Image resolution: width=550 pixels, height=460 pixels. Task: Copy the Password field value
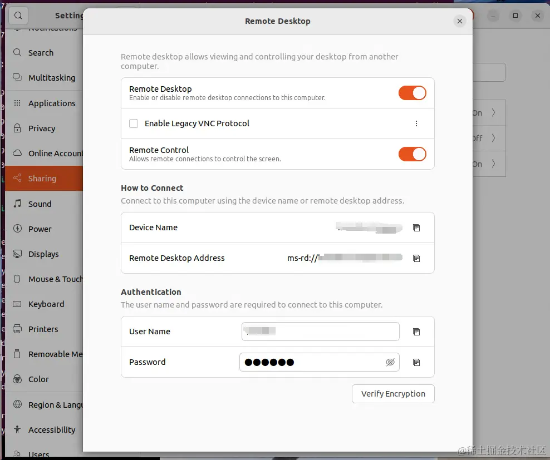point(416,362)
